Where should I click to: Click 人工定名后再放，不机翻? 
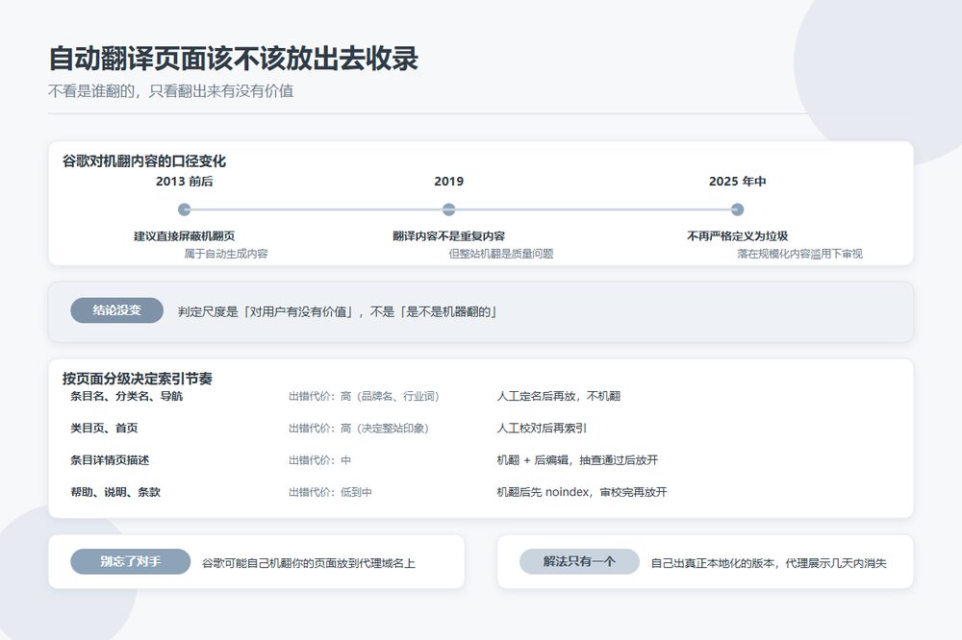click(558, 397)
